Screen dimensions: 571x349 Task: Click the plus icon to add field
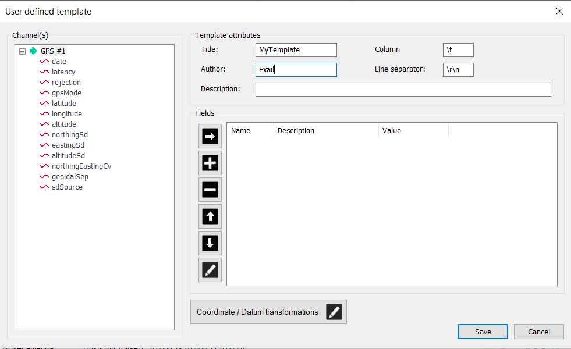pos(210,163)
